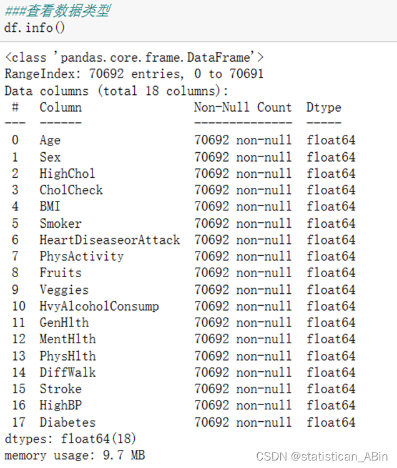Image resolution: width=397 pixels, height=468 pixels.
Task: Click the 'Column' header text
Action: pos(61,107)
